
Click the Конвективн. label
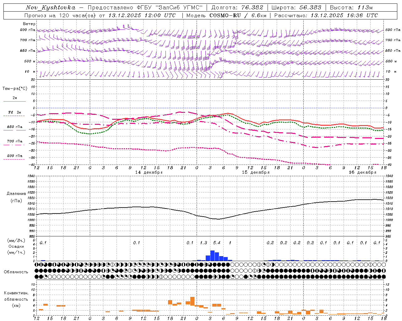coord(16,293)
